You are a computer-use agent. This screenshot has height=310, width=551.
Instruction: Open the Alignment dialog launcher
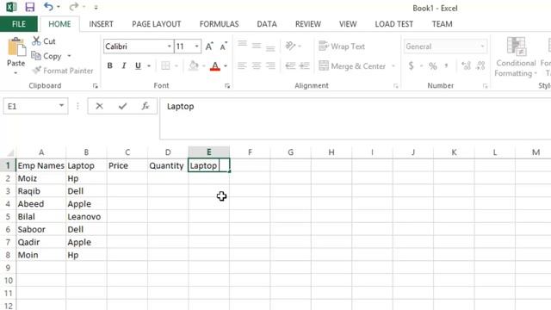(x=396, y=86)
